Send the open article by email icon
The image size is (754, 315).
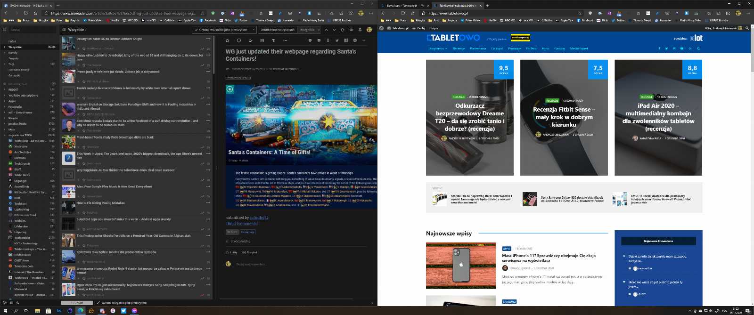262,40
